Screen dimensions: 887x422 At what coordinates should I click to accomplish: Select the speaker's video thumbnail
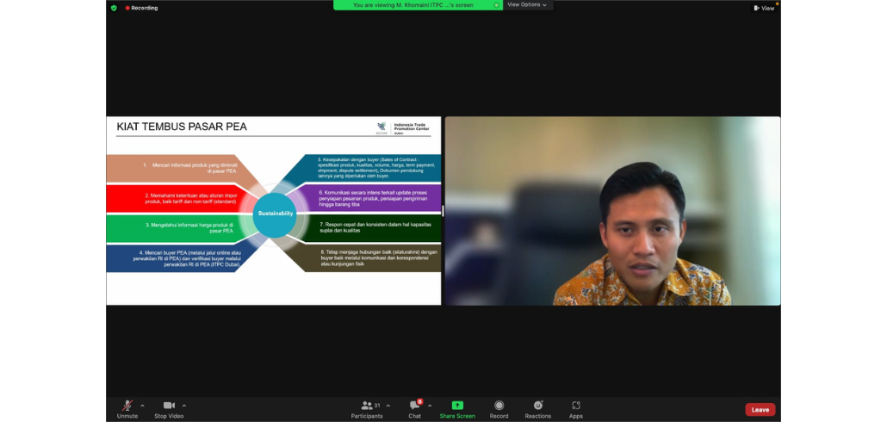point(612,211)
